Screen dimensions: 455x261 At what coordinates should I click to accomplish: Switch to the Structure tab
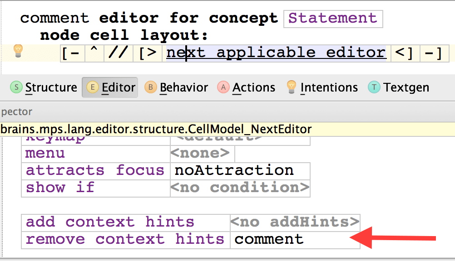(51, 87)
